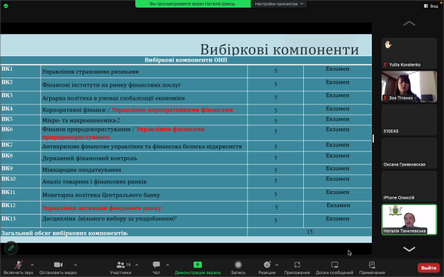Viewport: 444px width, 277px height.
Task: Click the red Leave meeting button
Action: coord(429,268)
